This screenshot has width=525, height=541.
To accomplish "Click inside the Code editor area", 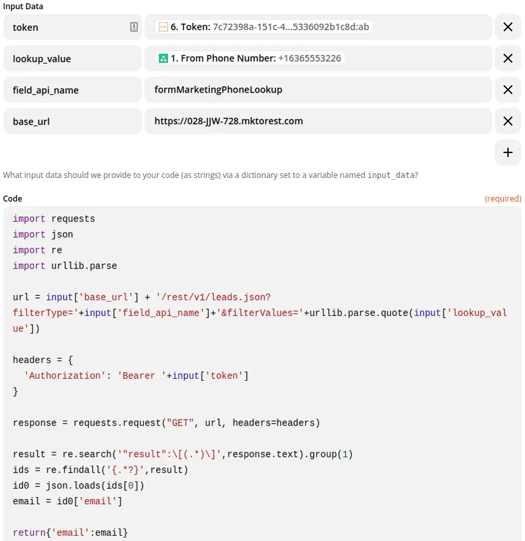I will pyautogui.click(x=262, y=394).
